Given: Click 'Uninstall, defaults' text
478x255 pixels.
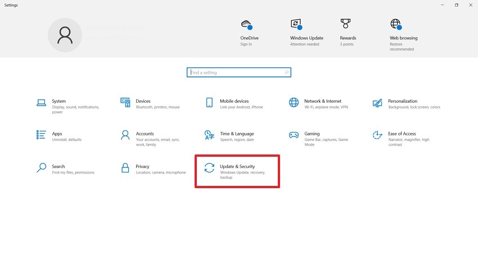Looking at the screenshot, I should click(67, 140).
